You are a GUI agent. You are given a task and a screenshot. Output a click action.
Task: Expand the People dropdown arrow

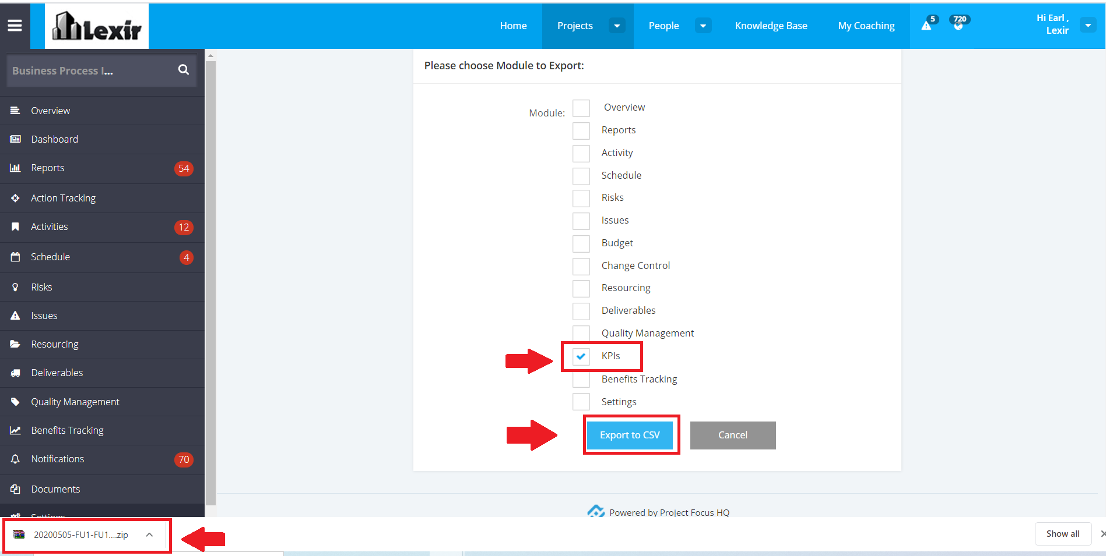click(x=703, y=26)
